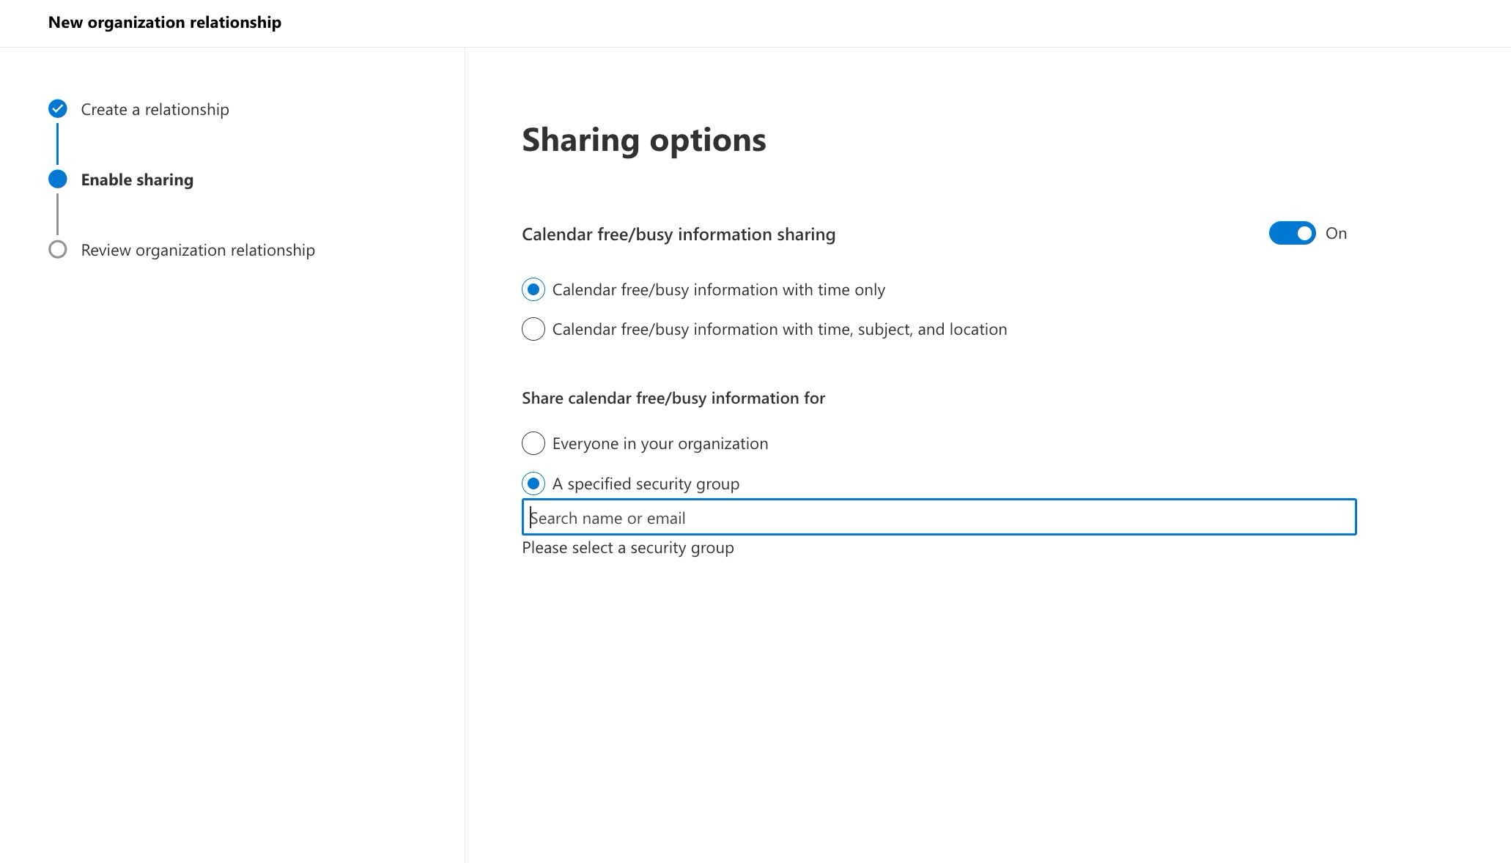
Task: Click the On label beside the sharing toggle
Action: click(1337, 233)
